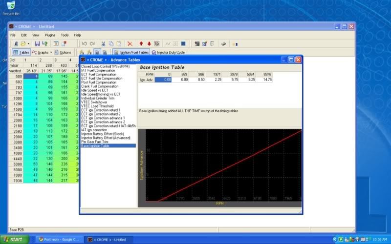Click the Paste clipboard icon
The width and height of the screenshot is (391, 244).
point(119,44)
